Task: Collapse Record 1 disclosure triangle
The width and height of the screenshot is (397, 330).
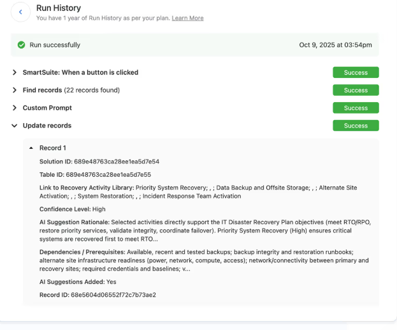Action: [31, 148]
